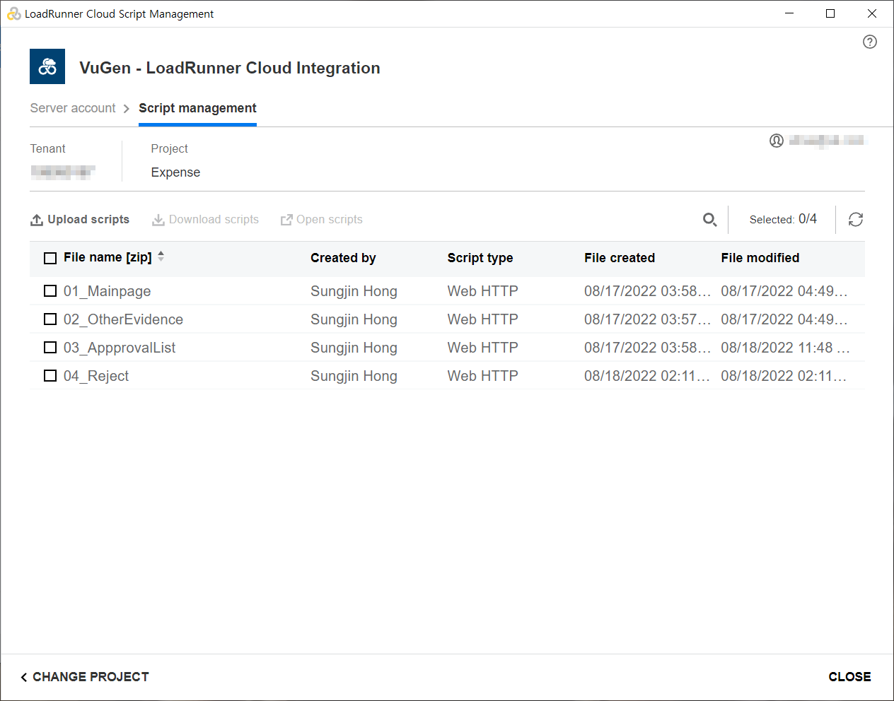Switch to the Script management tab
Image resolution: width=894 pixels, height=701 pixels.
[x=197, y=108]
